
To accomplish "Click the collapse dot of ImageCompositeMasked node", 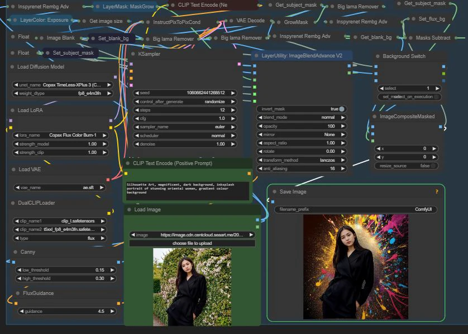I will (374, 117).
